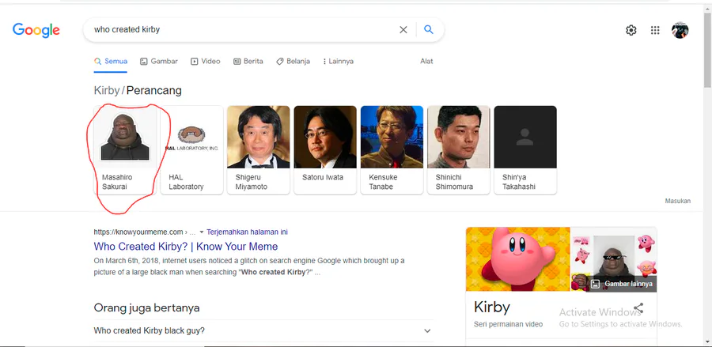The height and width of the screenshot is (347, 712).
Task: Share the Kirby knowledge panel
Action: pos(639,308)
